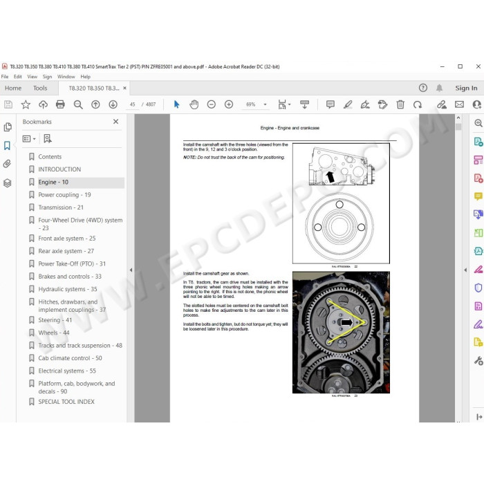Click the cloud upload icon
Viewport: 484px width, 484px height.
[43, 104]
